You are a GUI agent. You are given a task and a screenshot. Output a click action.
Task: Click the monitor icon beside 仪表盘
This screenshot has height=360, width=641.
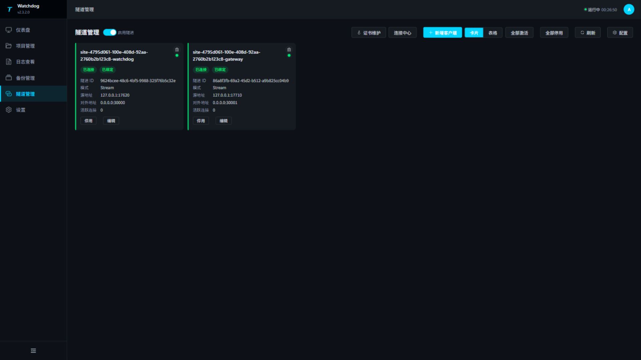(x=9, y=30)
